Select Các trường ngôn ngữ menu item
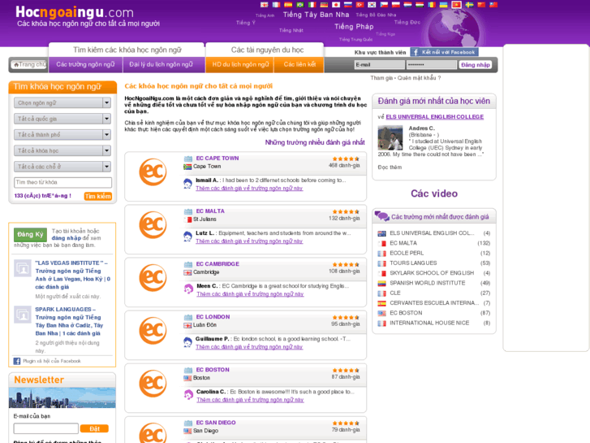The height and width of the screenshot is (443, 590). click(85, 64)
